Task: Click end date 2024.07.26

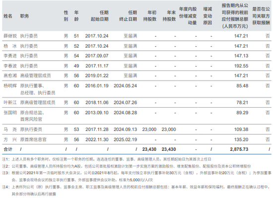Action: 126,103
